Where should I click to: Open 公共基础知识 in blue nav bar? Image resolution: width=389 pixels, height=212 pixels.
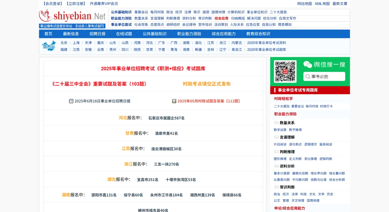[x=155, y=34]
